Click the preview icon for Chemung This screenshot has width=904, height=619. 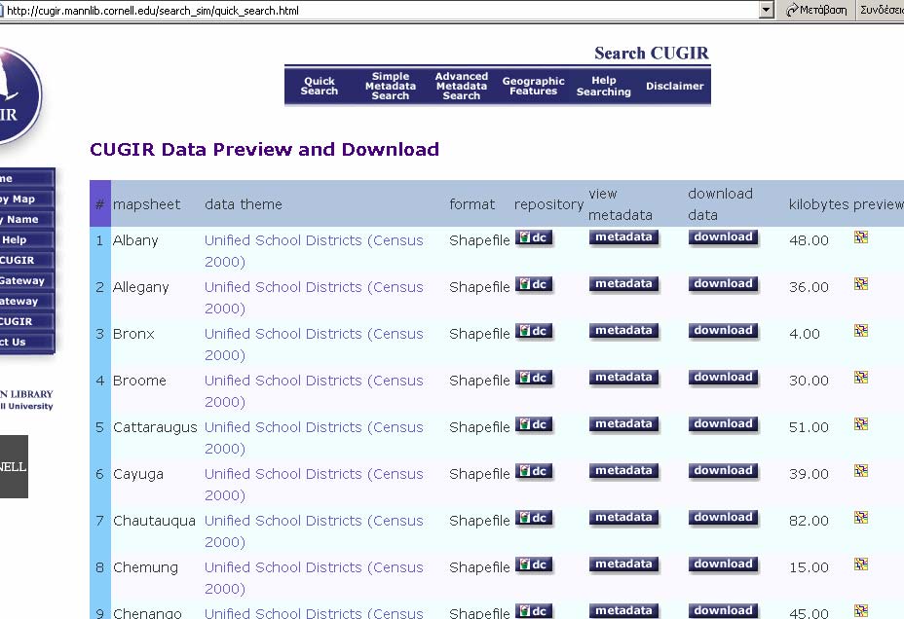point(861,564)
